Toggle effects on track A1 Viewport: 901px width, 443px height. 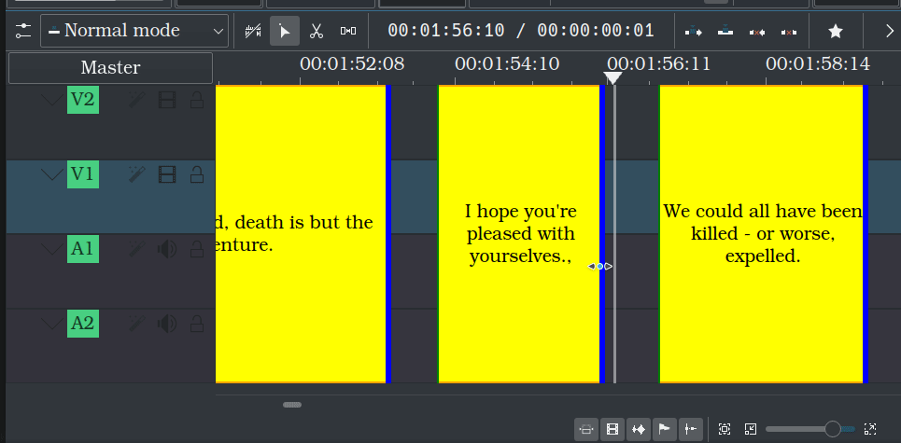coord(136,249)
